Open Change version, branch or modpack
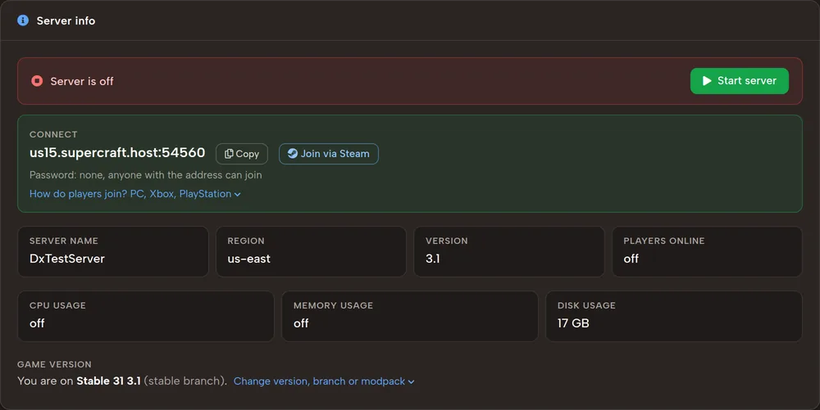The width and height of the screenshot is (820, 410). click(324, 381)
